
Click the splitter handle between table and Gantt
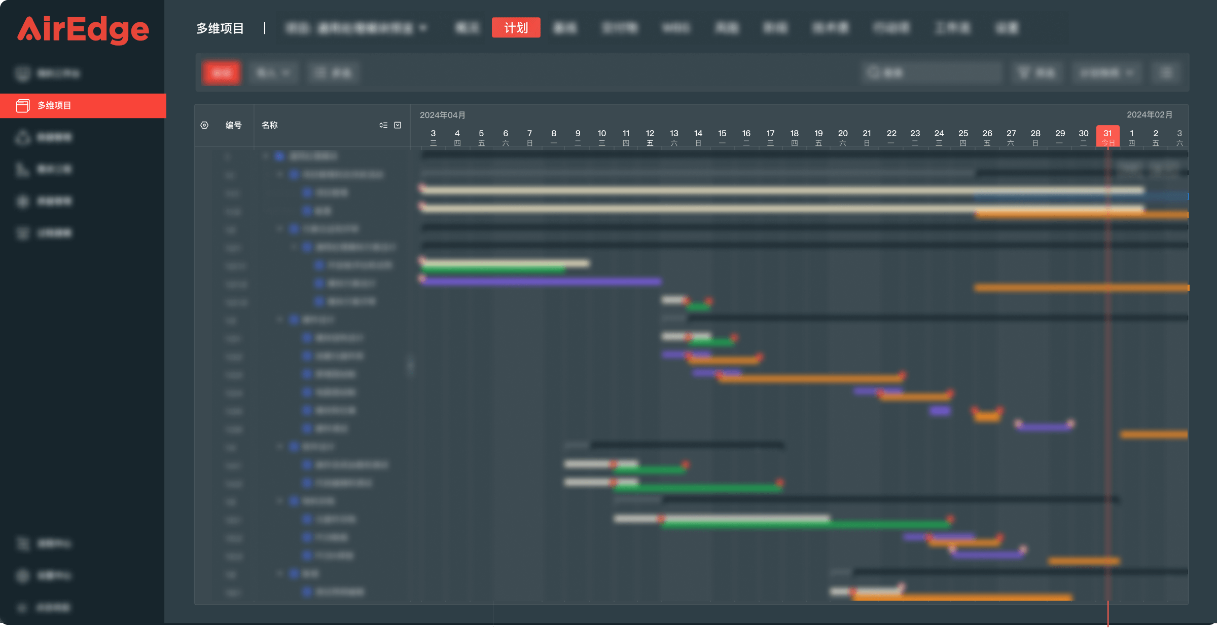pos(410,365)
